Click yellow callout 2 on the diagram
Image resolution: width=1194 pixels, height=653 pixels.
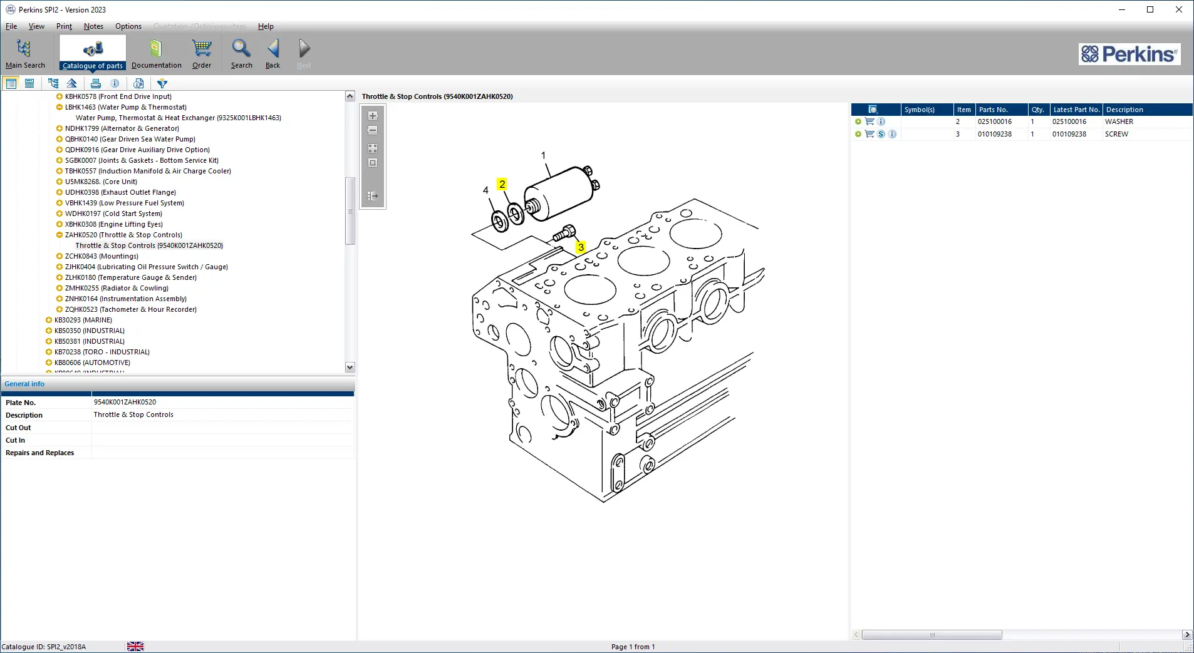[502, 184]
